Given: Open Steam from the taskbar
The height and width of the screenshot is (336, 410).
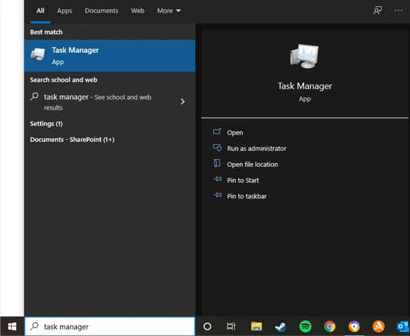Looking at the screenshot, I should tap(281, 326).
